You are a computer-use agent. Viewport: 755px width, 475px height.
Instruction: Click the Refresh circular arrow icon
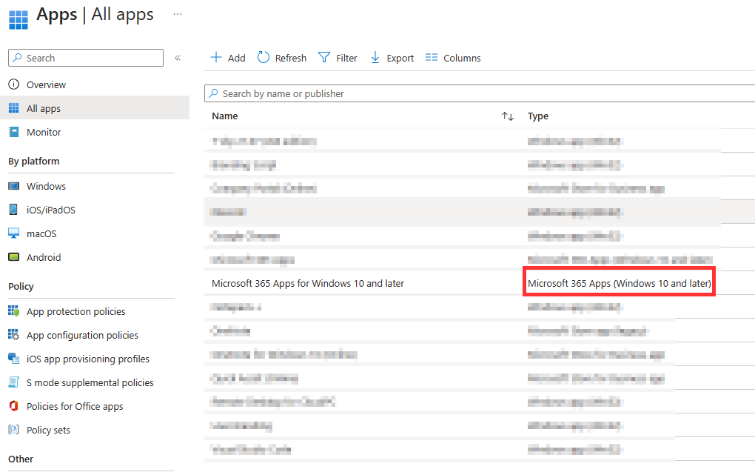click(264, 58)
